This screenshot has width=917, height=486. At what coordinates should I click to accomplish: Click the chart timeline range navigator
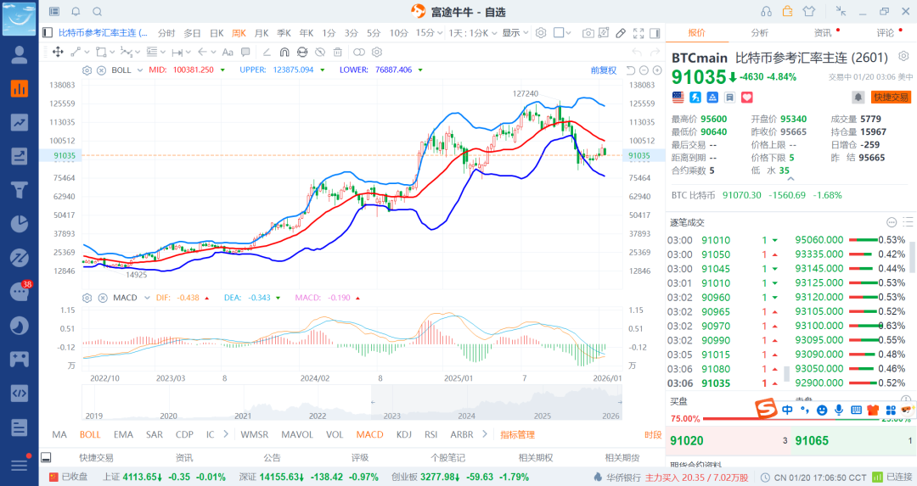coord(352,403)
